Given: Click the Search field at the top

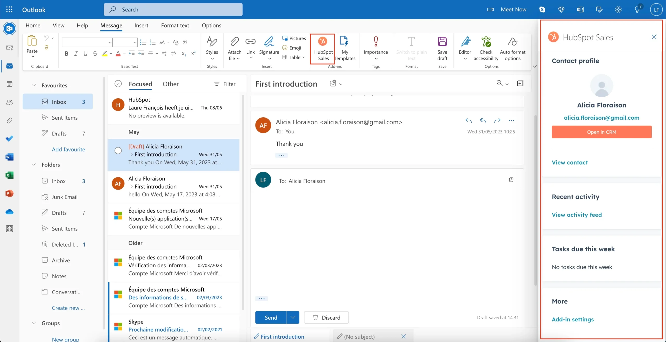Looking at the screenshot, I should pos(173,9).
